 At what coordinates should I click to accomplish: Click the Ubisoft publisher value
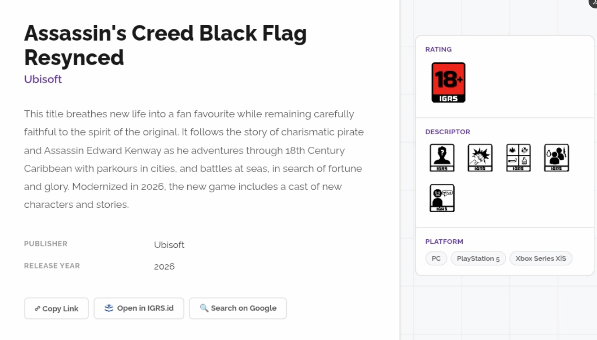(x=169, y=245)
